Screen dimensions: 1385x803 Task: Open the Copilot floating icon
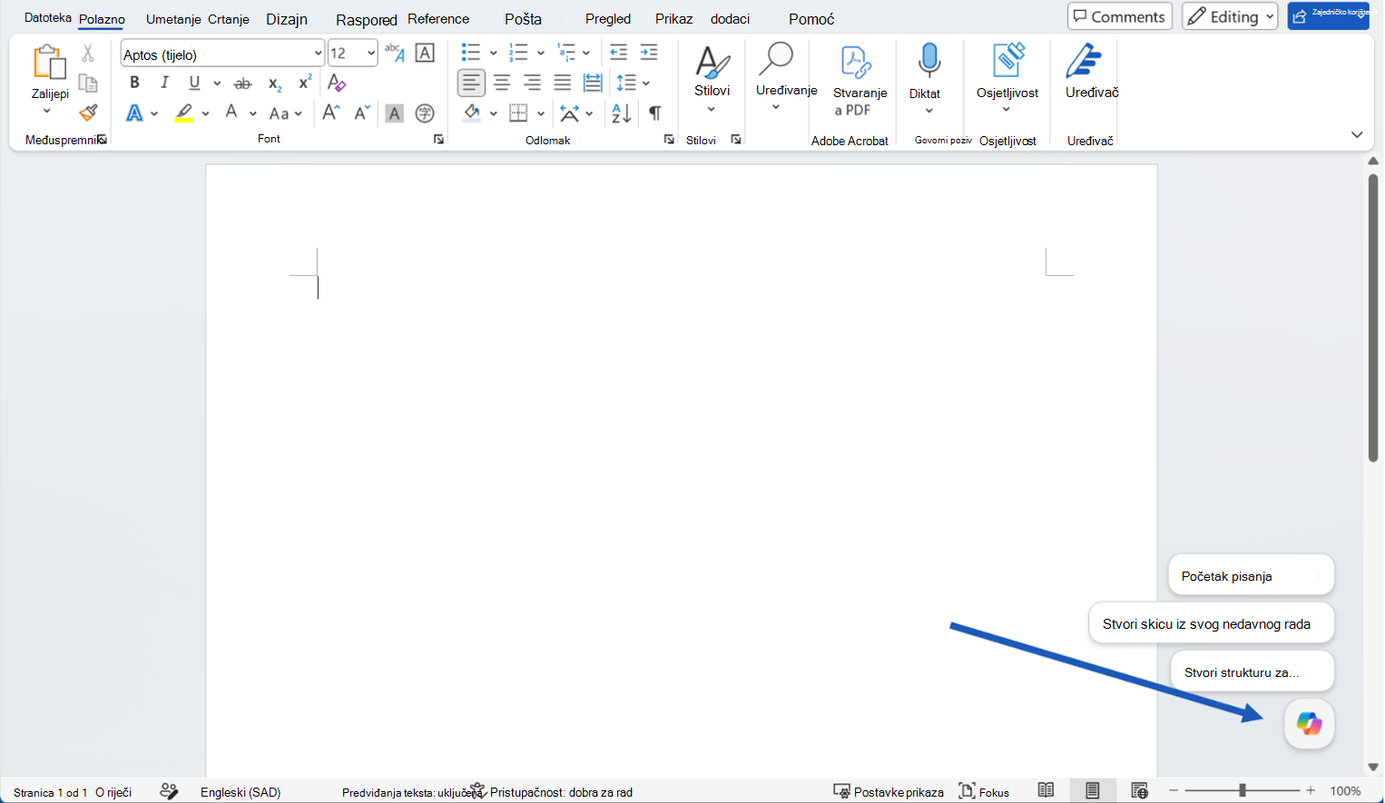(1309, 723)
